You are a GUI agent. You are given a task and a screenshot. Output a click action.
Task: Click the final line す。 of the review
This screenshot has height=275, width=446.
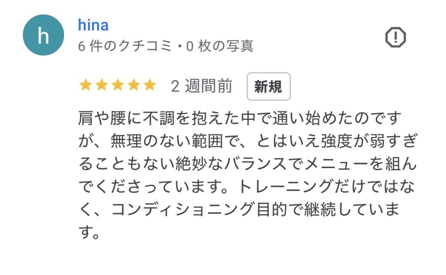tap(89, 232)
